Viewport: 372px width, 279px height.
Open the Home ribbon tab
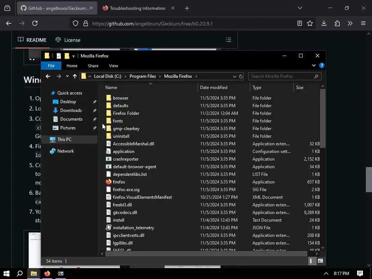[x=72, y=66]
